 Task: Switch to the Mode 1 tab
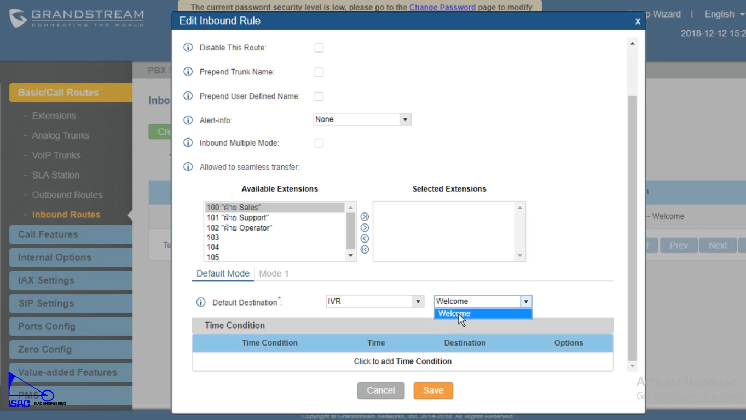[x=274, y=273]
